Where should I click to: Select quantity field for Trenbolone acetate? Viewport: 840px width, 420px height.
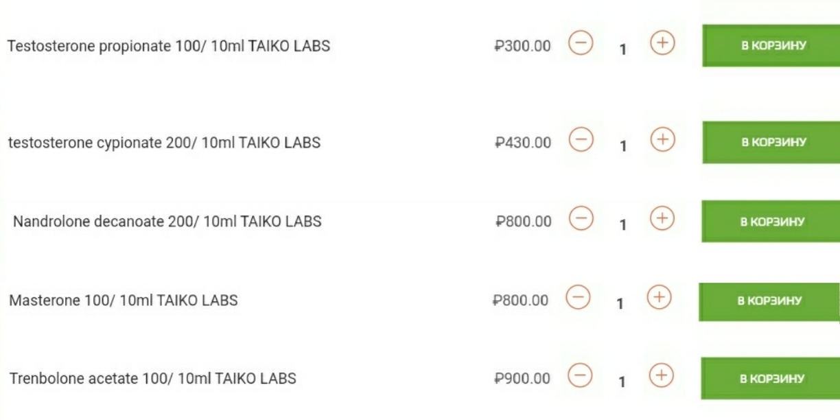(622, 382)
